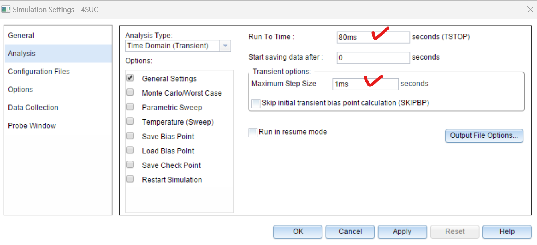Enable the Temperature (Sweep) option
Screen dimensions: 537x245
click(x=130, y=122)
